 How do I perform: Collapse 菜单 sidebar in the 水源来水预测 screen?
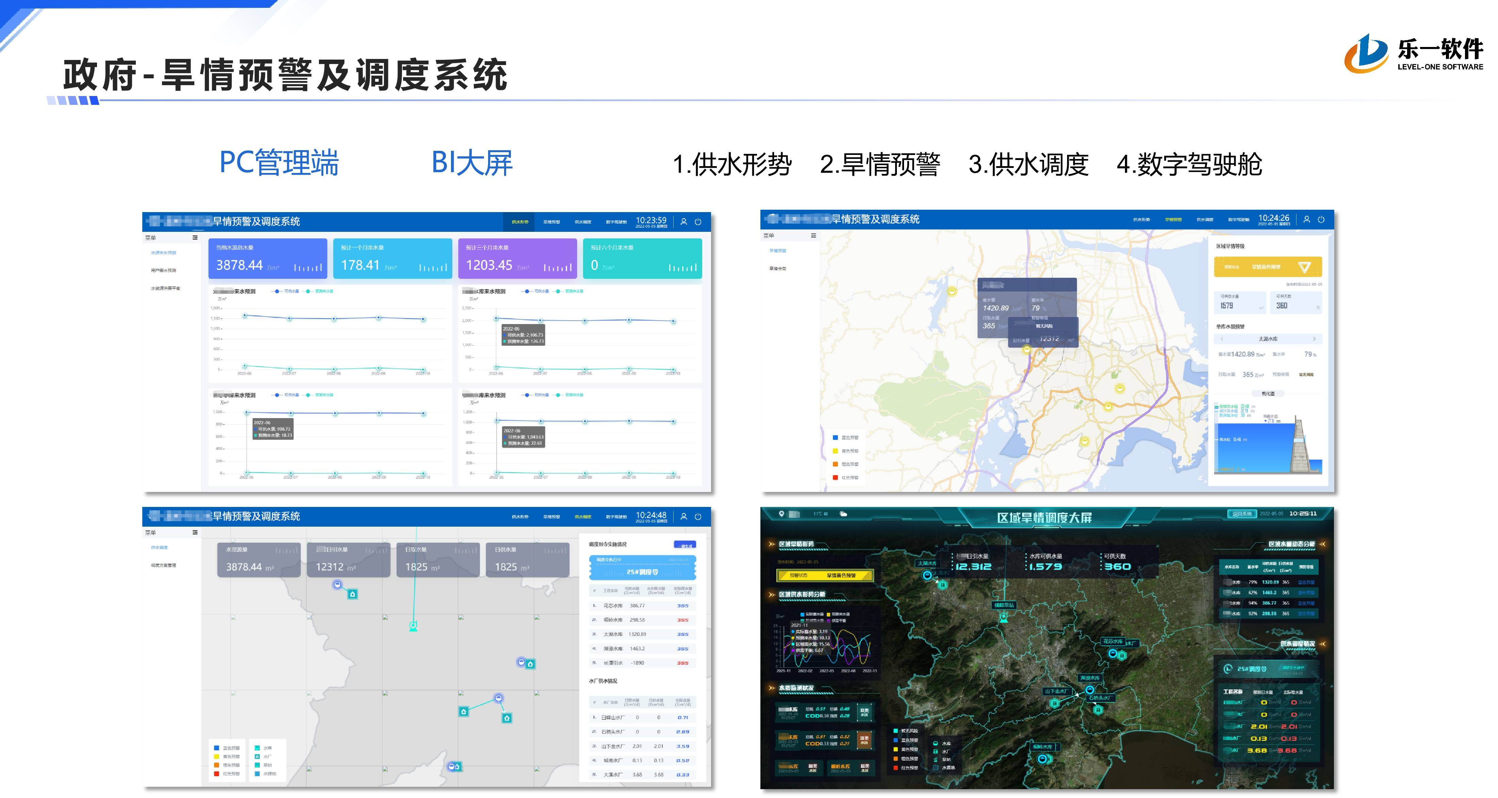coord(195,237)
